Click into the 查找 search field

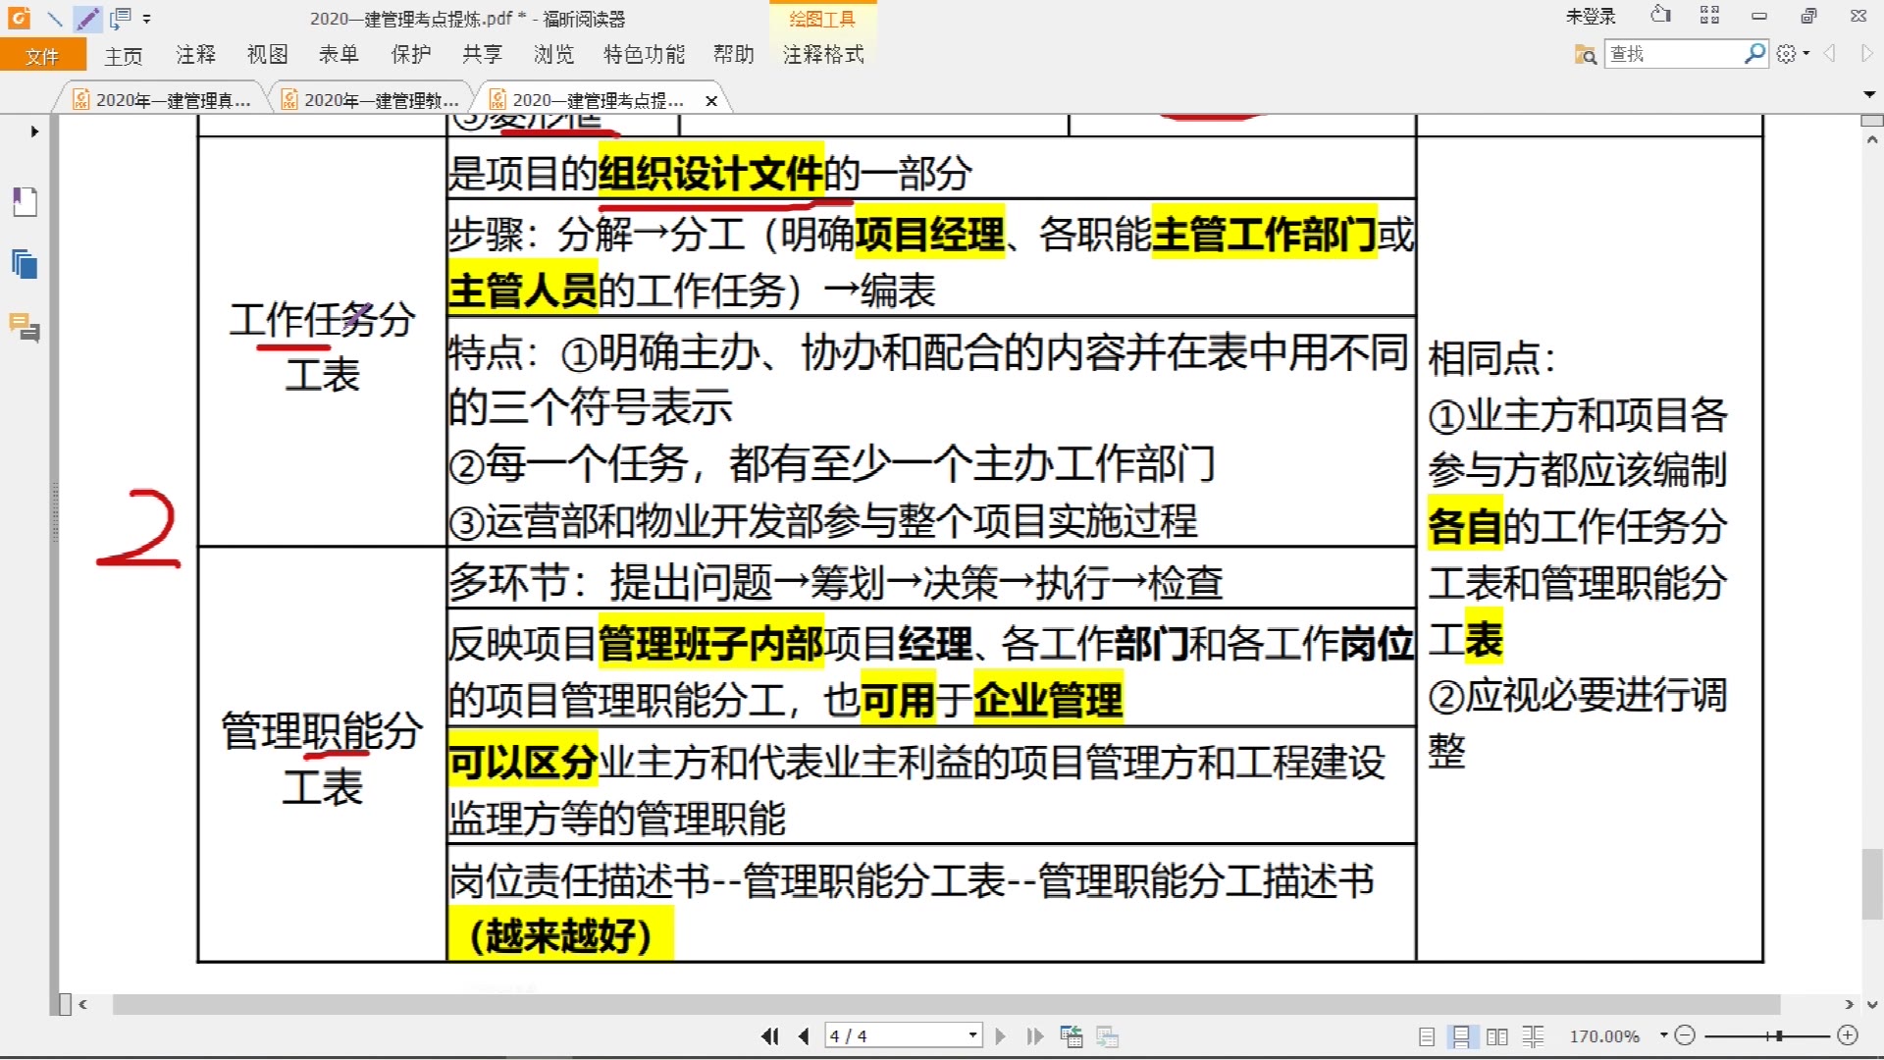pos(1674,54)
